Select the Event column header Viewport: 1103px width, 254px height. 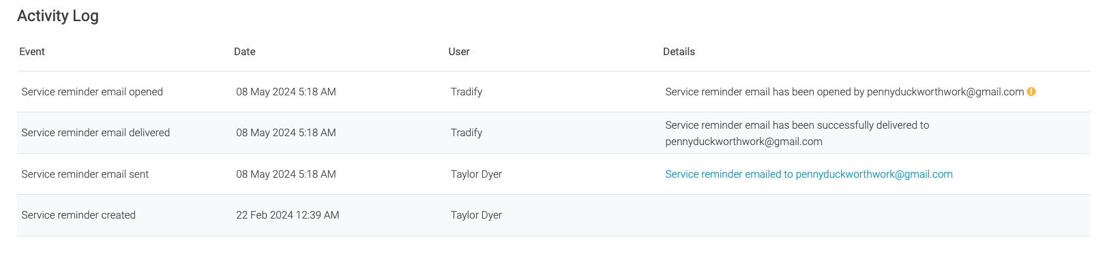pyautogui.click(x=32, y=52)
